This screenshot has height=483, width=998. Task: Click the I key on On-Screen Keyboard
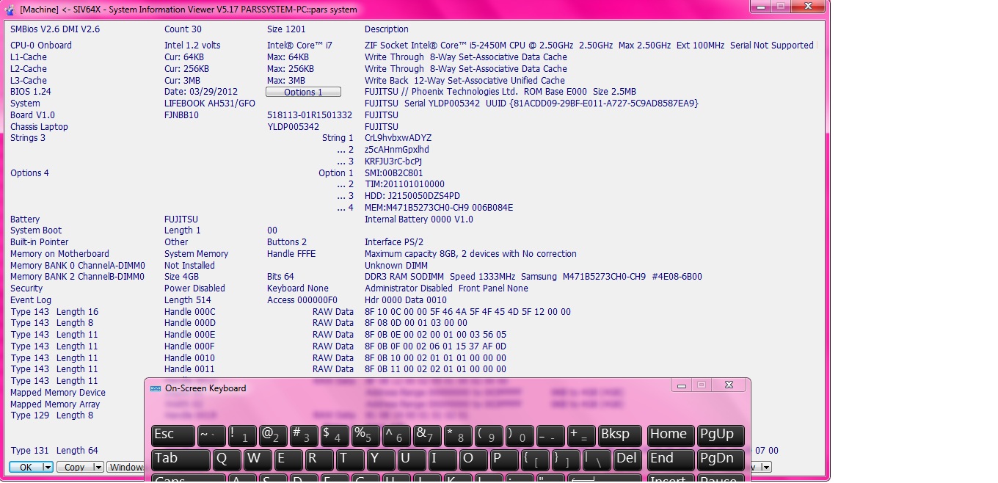(x=443, y=460)
